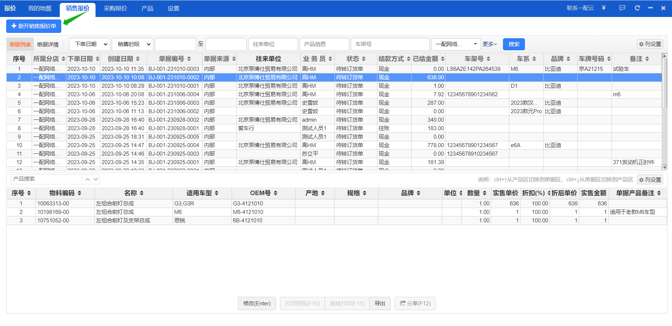
Task: Switch to 单据详情 tab
Action: click(x=48, y=45)
